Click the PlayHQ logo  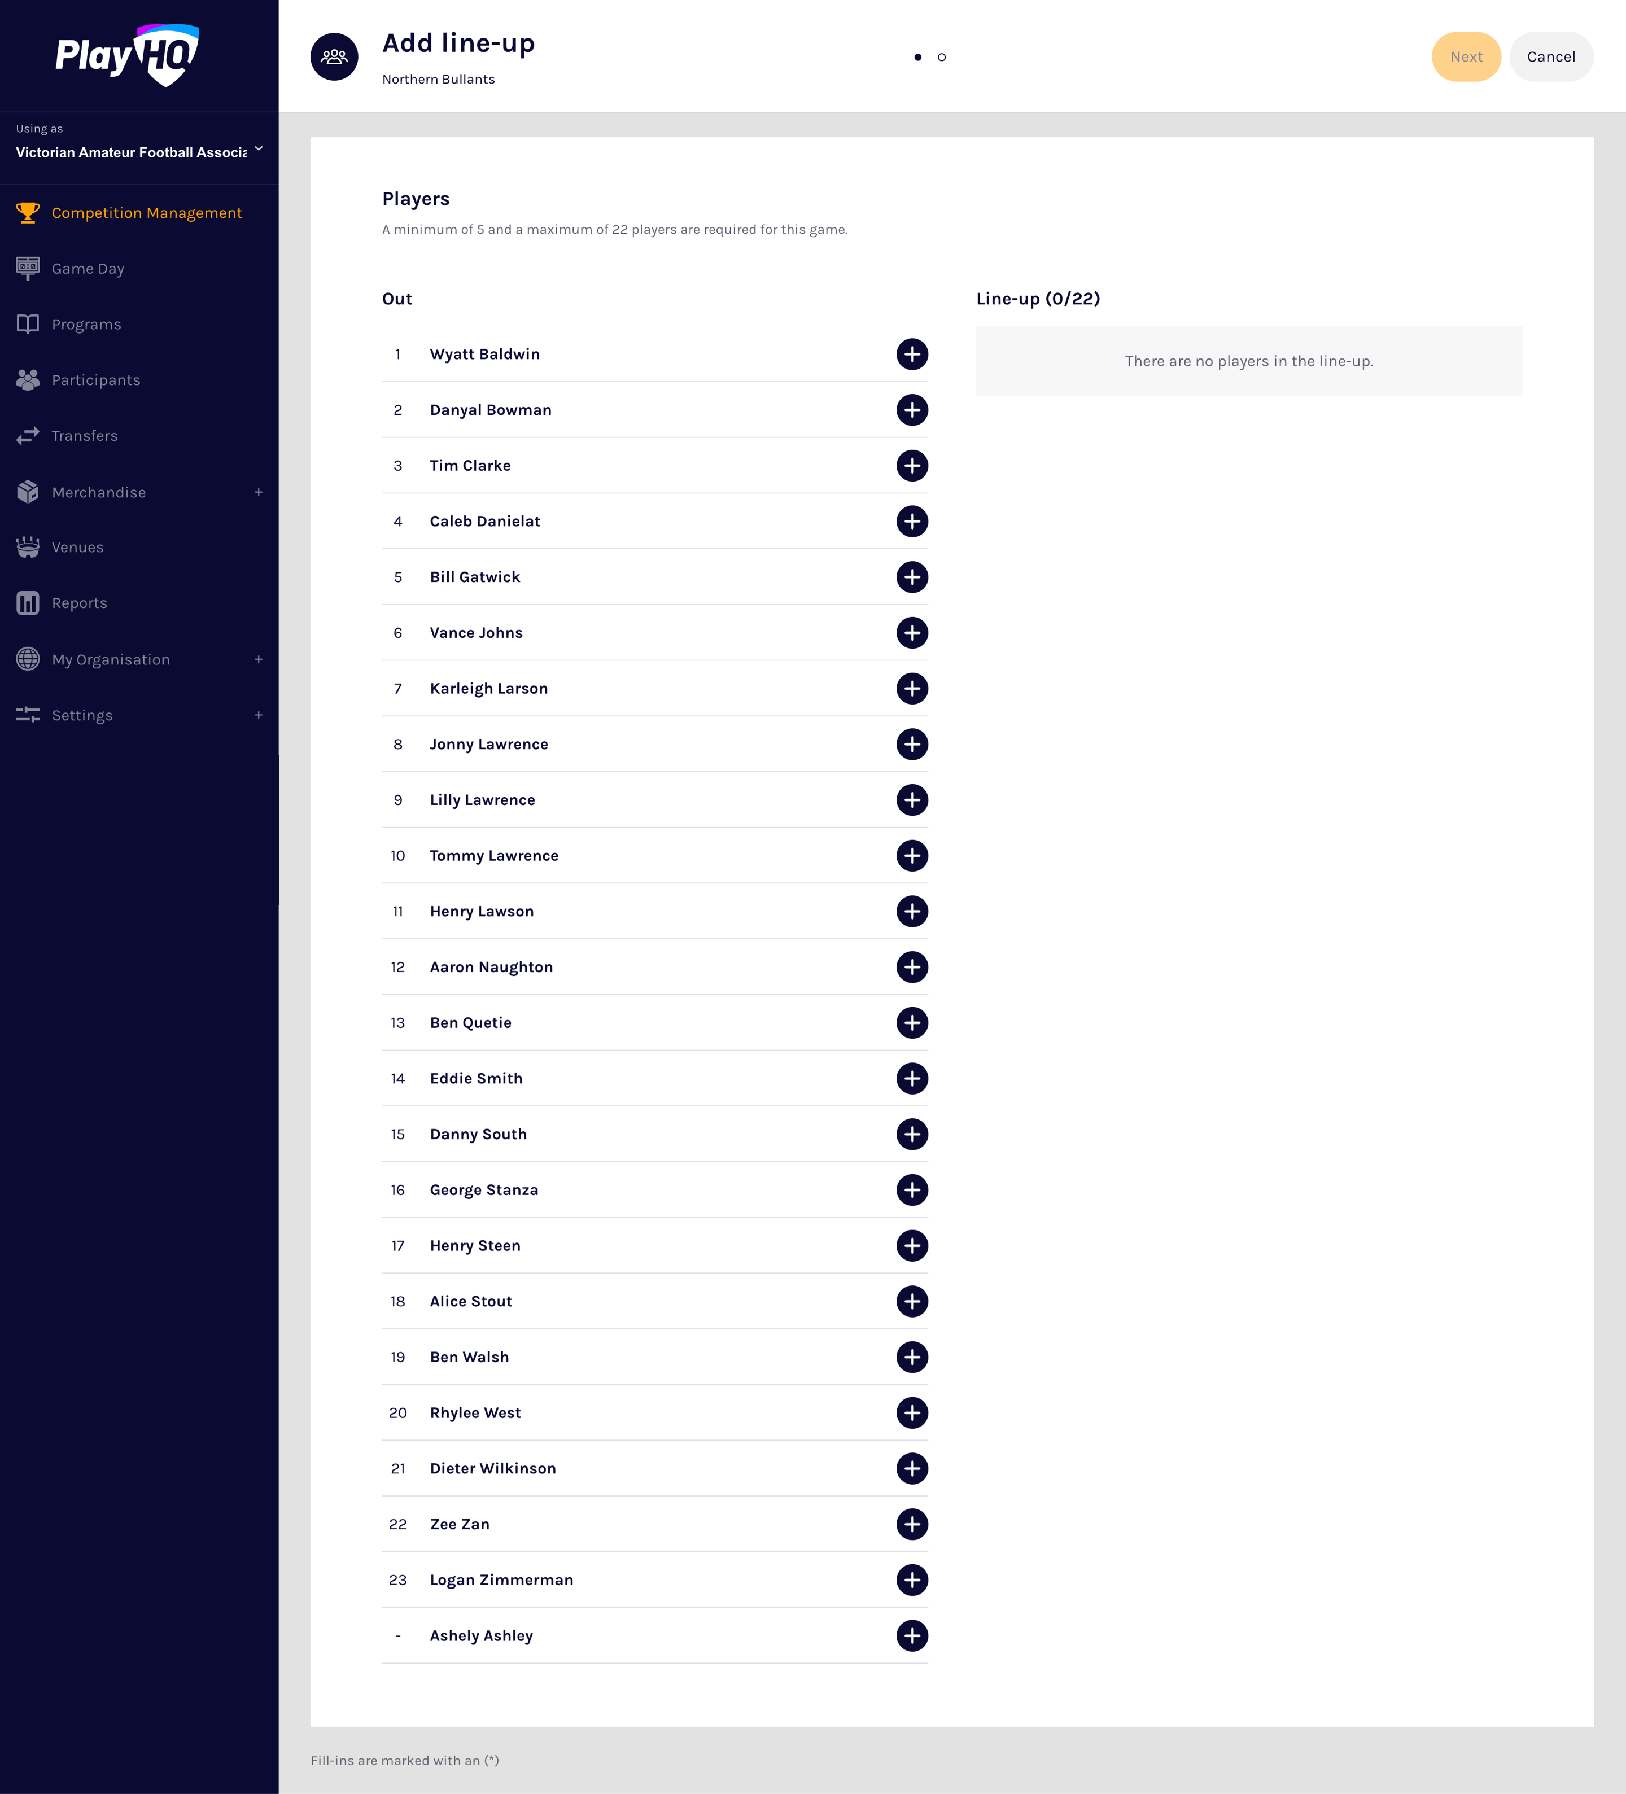(x=127, y=55)
